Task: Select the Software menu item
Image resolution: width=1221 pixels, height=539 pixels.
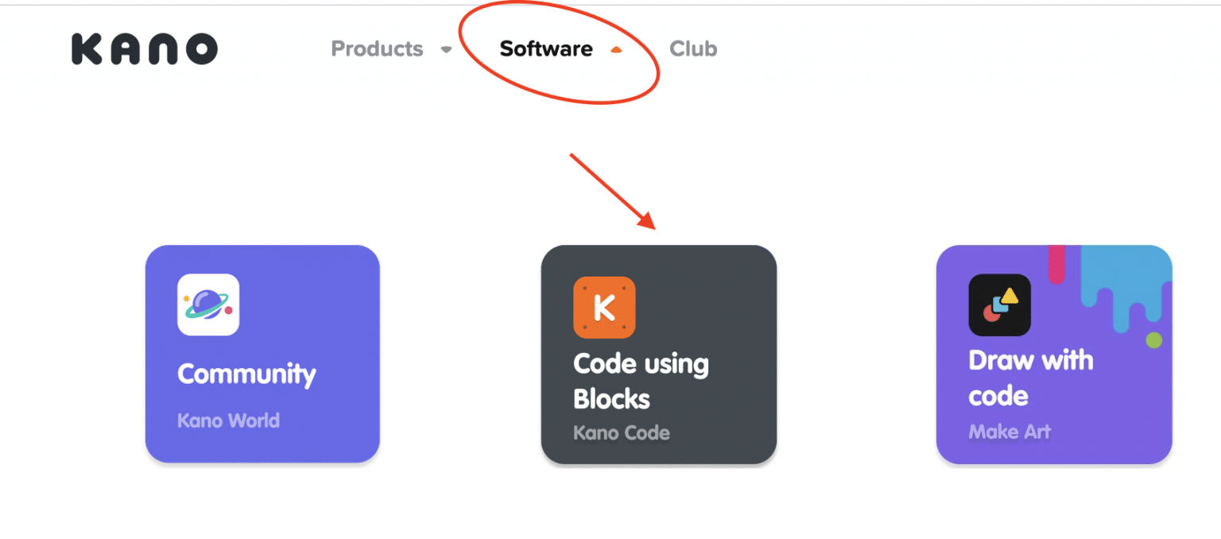Action: point(546,48)
